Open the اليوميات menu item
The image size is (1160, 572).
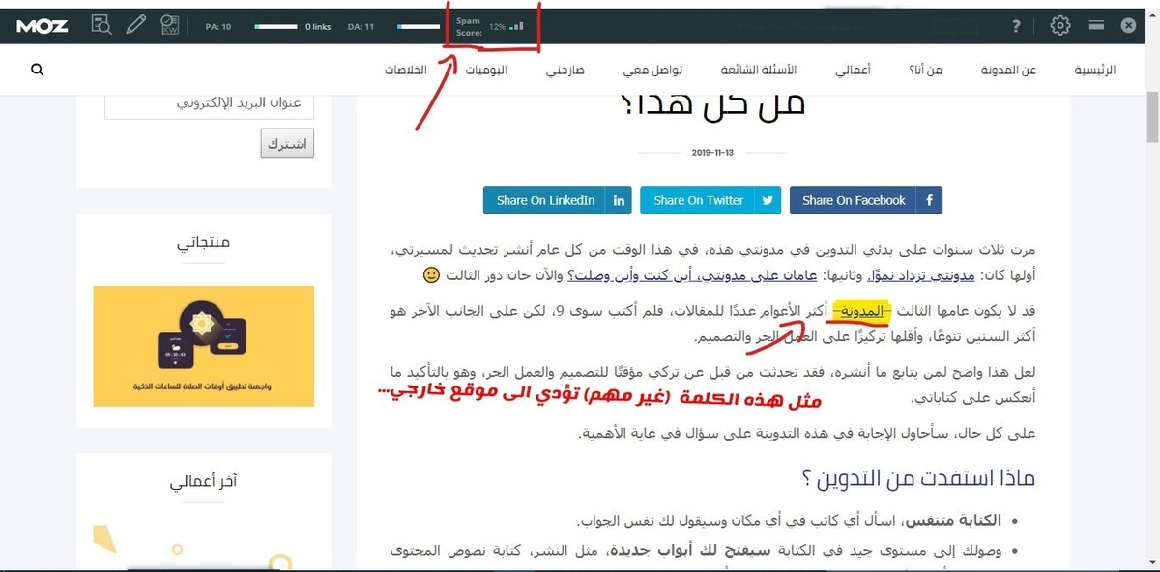(x=486, y=71)
